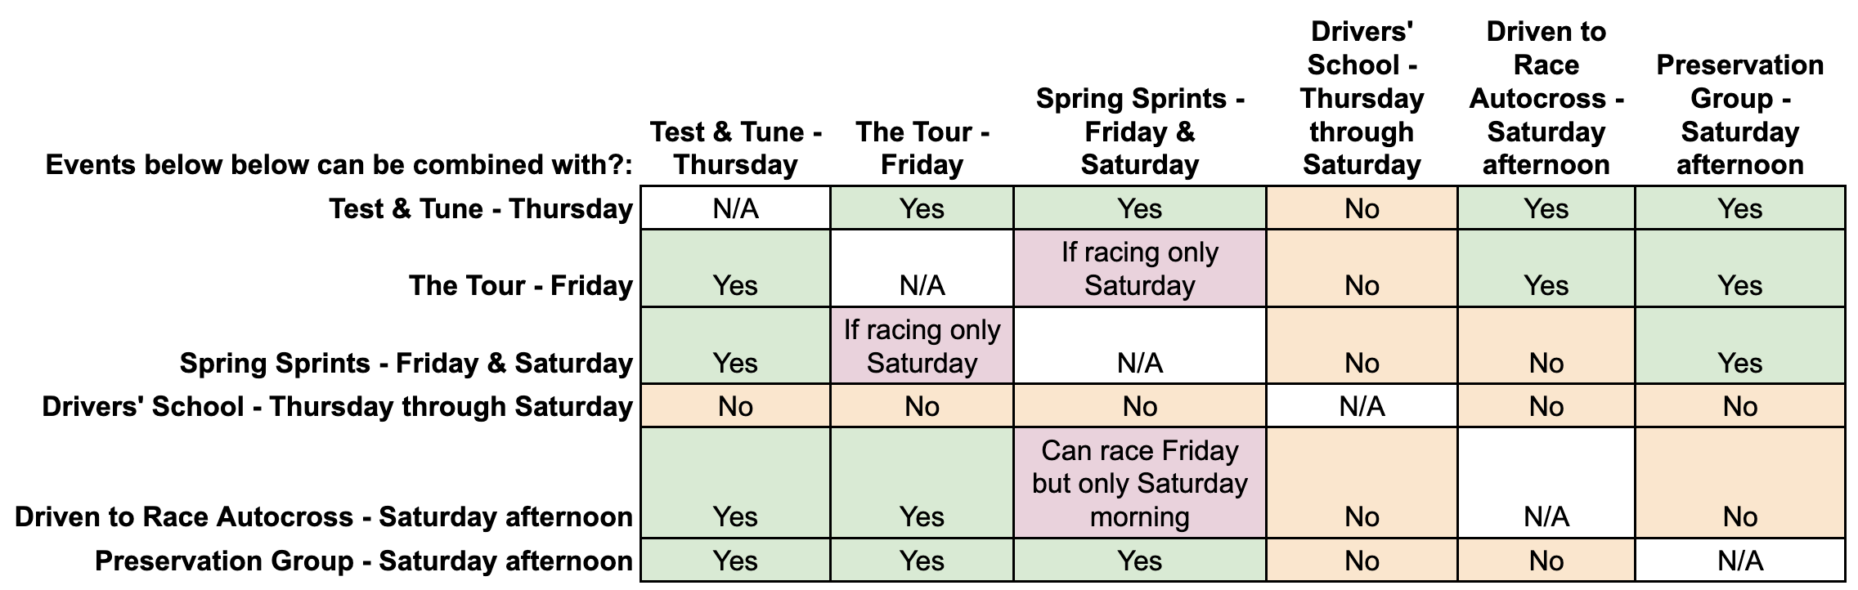Click 'The Tour - Friday' row label
Screen dimensions: 1858x590
520,286
